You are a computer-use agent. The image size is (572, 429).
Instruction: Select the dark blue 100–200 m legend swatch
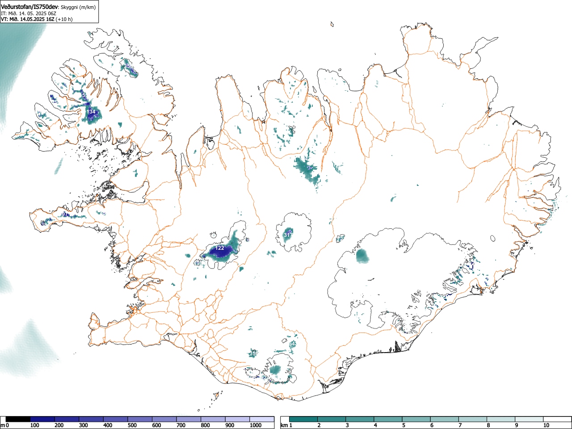[x=42, y=419]
